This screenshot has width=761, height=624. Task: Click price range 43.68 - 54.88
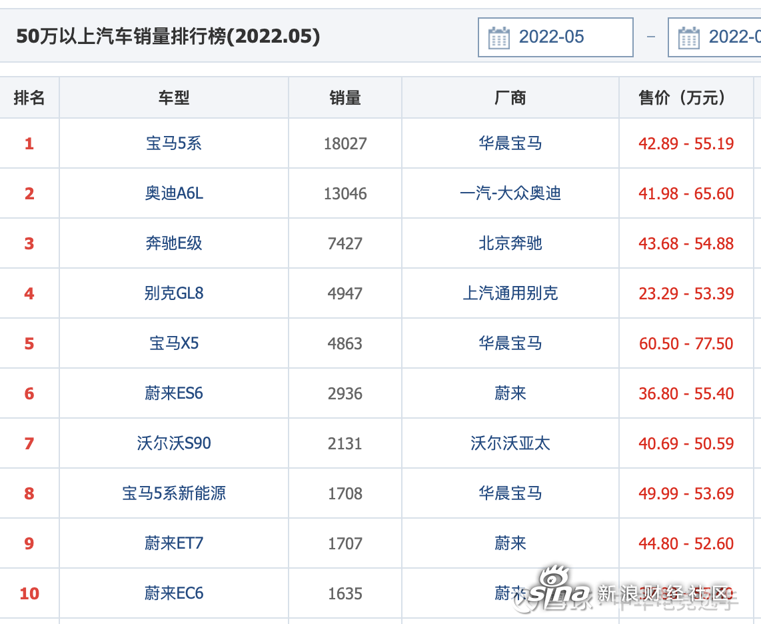tap(686, 244)
